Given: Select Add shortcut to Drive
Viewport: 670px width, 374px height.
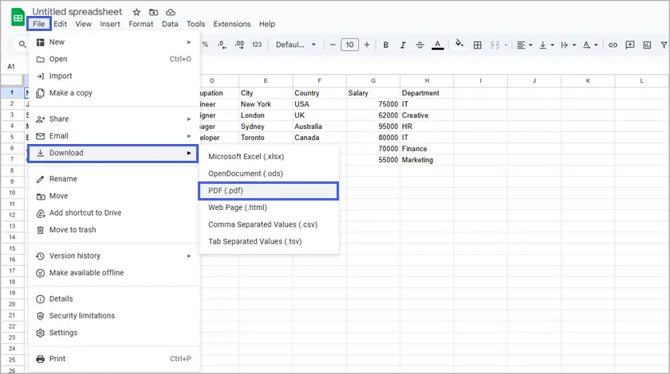Looking at the screenshot, I should 113,212.
